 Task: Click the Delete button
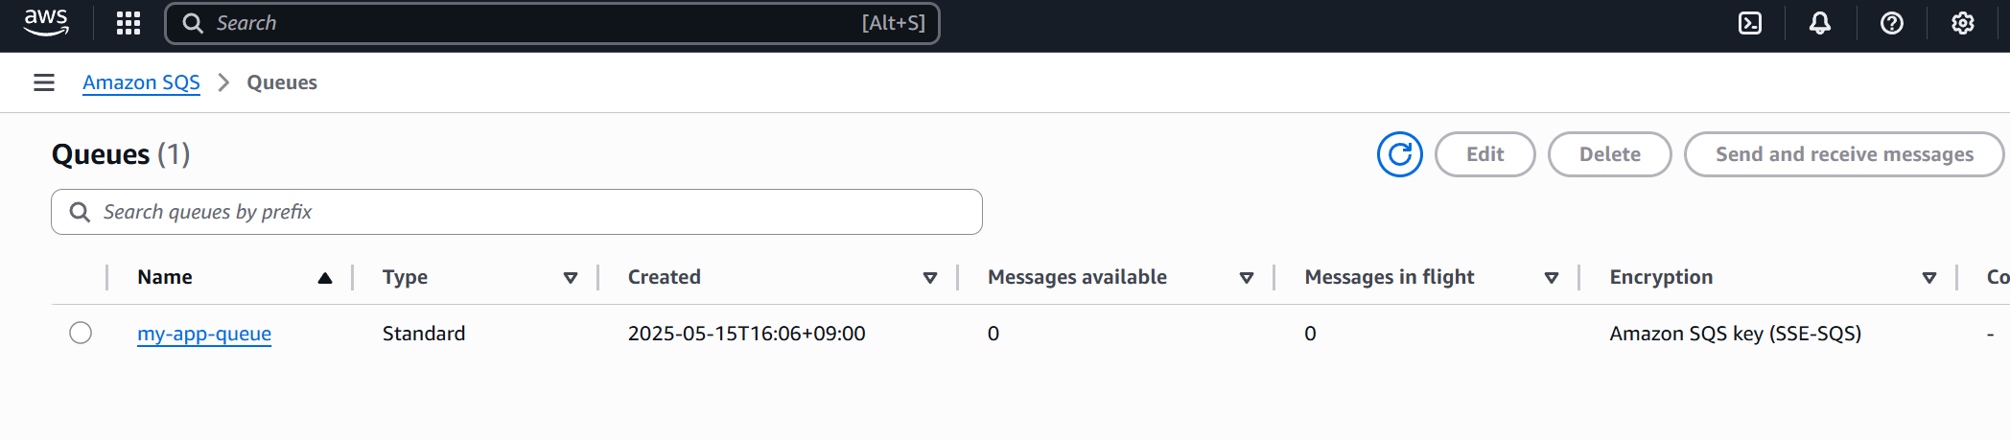(x=1610, y=154)
